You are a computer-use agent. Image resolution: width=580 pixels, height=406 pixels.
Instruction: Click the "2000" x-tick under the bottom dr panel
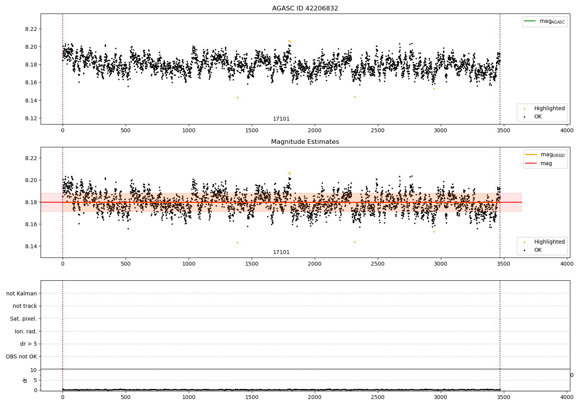[315, 397]
